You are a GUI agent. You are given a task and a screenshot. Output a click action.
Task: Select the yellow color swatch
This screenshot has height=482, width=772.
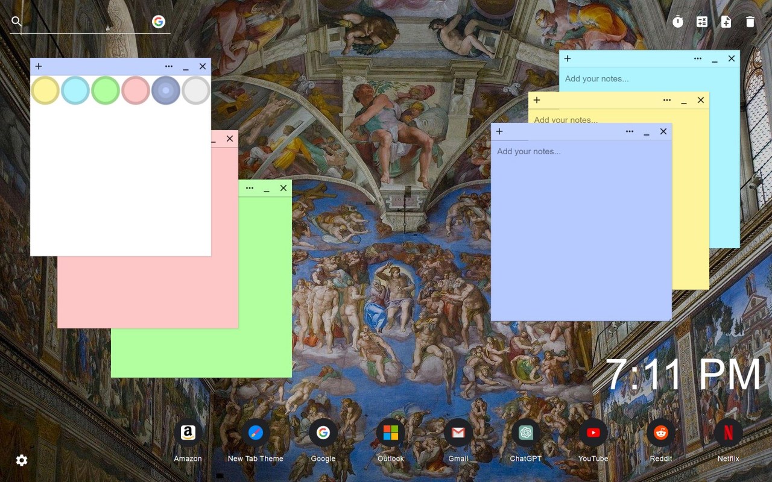[45, 90]
